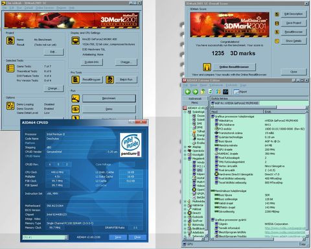Open the Termék információ nvidia link
This screenshot has height=249, width=311.
point(285,228)
